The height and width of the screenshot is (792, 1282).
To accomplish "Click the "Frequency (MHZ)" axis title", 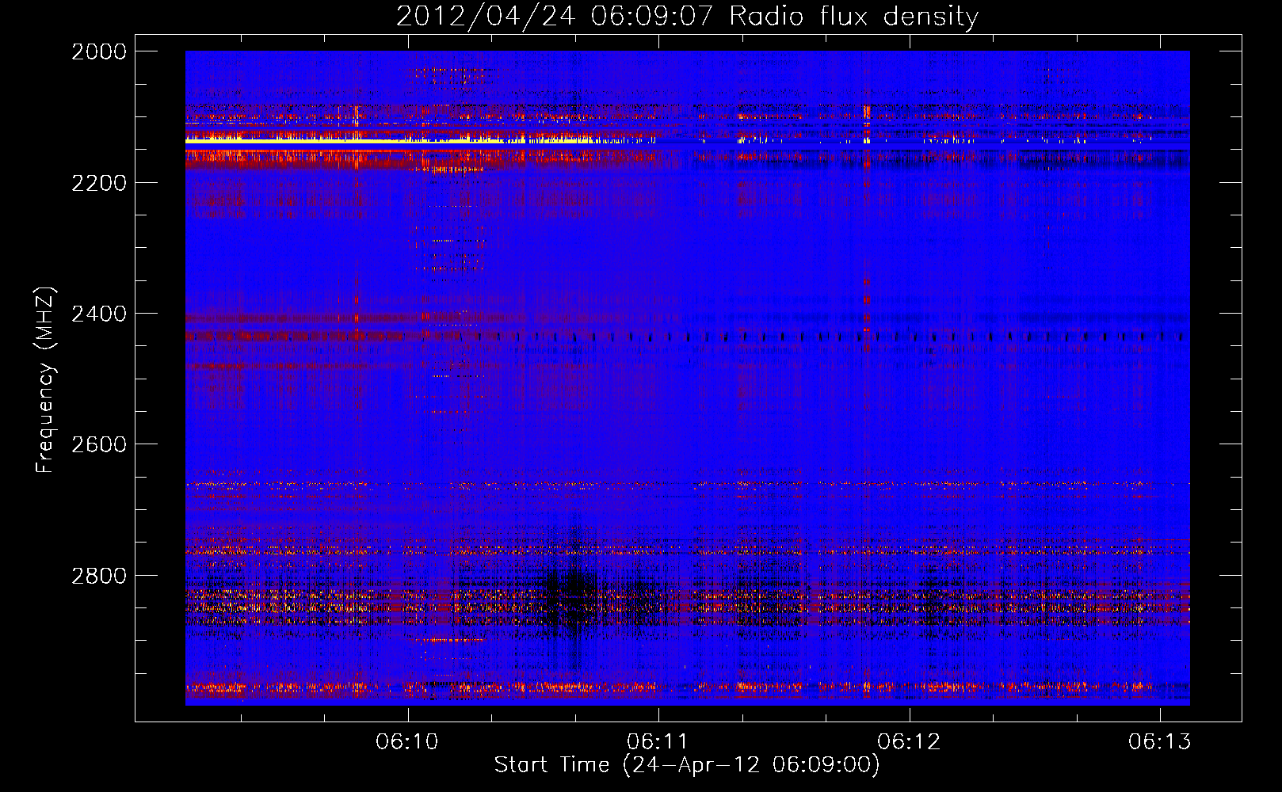I will tap(46, 380).
